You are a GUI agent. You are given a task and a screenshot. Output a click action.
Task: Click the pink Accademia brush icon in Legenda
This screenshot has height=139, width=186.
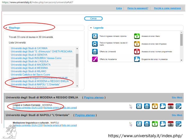coord(95,59)
